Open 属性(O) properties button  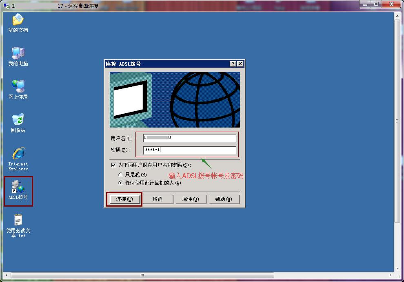tap(191, 199)
